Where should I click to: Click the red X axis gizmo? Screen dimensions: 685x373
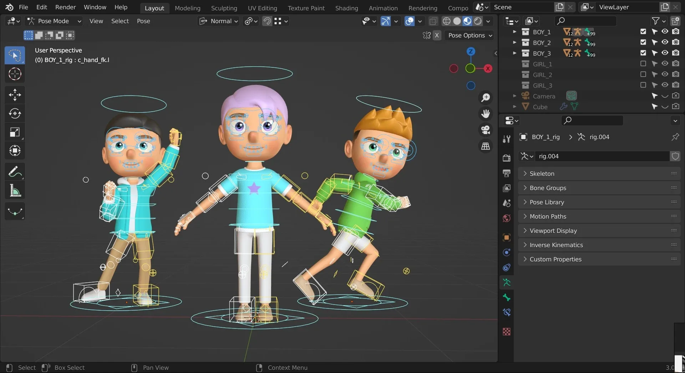pyautogui.click(x=488, y=68)
